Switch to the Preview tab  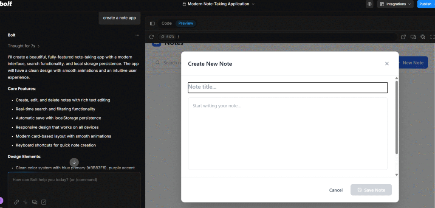point(186,23)
